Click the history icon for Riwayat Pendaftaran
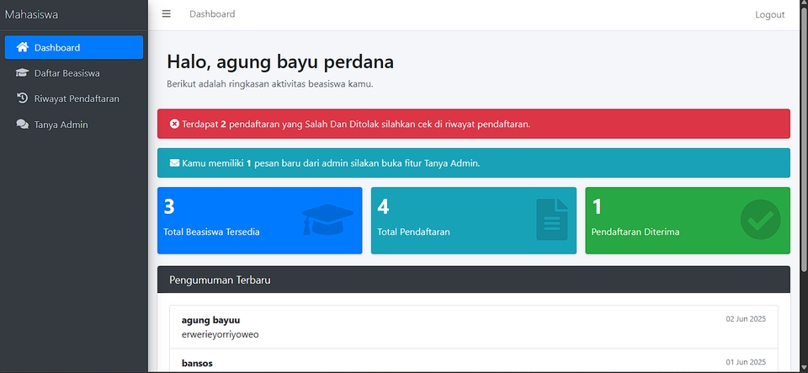 (x=23, y=99)
